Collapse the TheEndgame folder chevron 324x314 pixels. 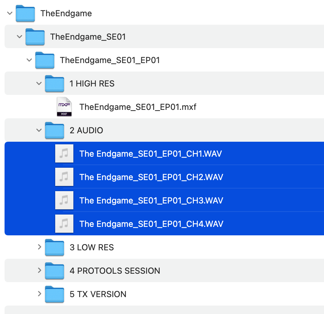tap(10, 13)
